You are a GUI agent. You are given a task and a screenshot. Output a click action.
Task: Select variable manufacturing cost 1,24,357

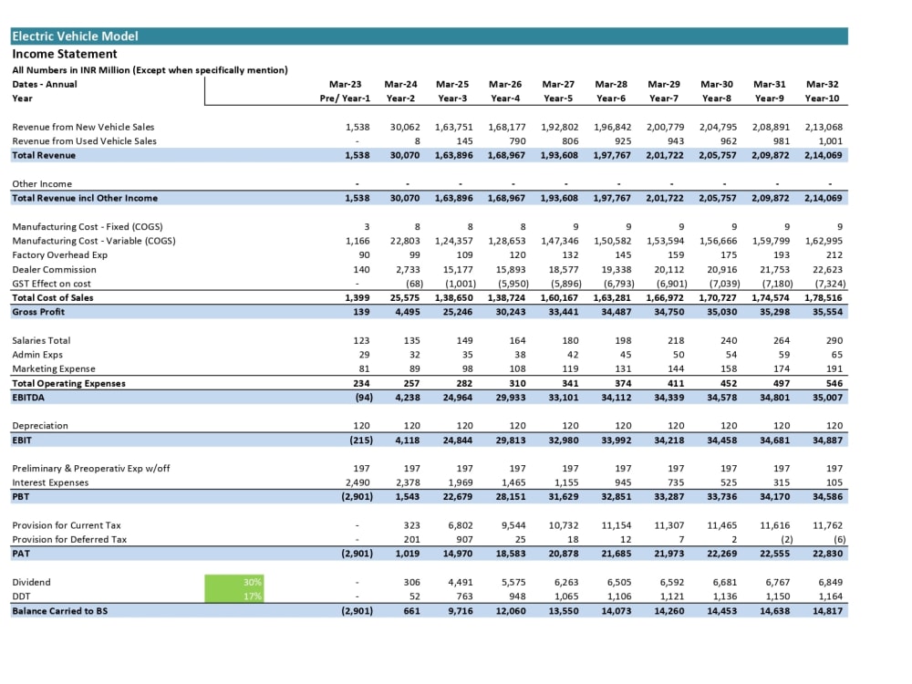point(454,241)
